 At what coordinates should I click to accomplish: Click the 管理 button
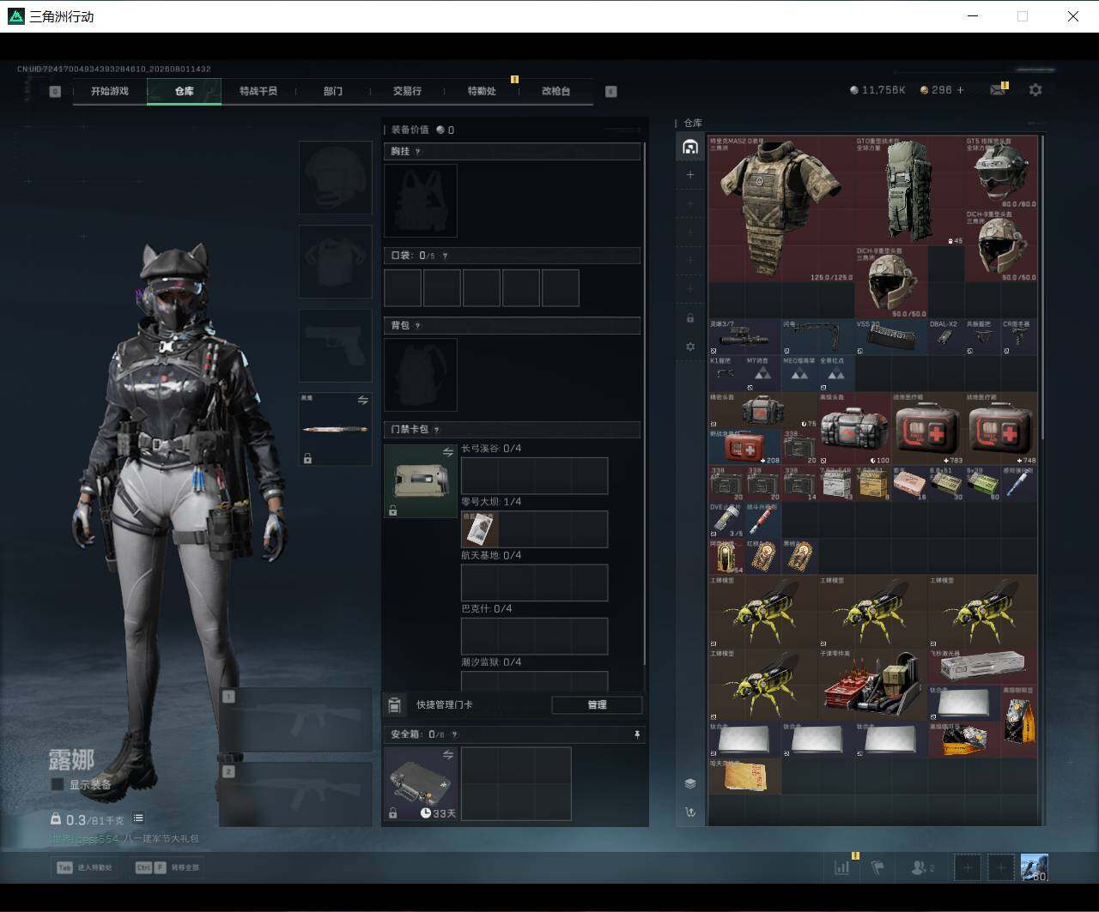point(597,705)
